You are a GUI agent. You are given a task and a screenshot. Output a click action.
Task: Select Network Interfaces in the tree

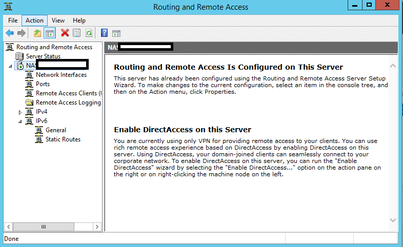pos(61,75)
